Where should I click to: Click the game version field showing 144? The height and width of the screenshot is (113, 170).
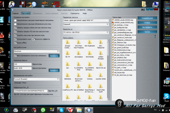(23, 64)
